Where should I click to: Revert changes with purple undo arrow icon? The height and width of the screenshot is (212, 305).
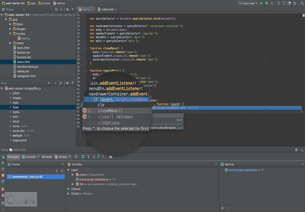coord(295,3)
